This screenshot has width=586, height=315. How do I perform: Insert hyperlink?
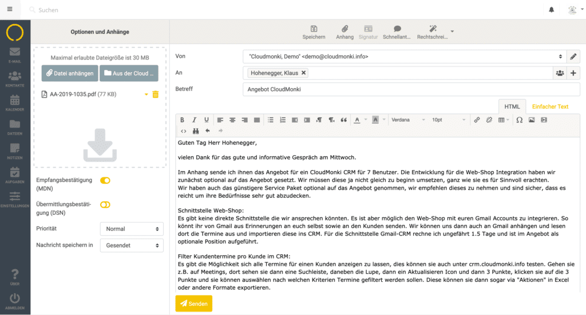(477, 120)
